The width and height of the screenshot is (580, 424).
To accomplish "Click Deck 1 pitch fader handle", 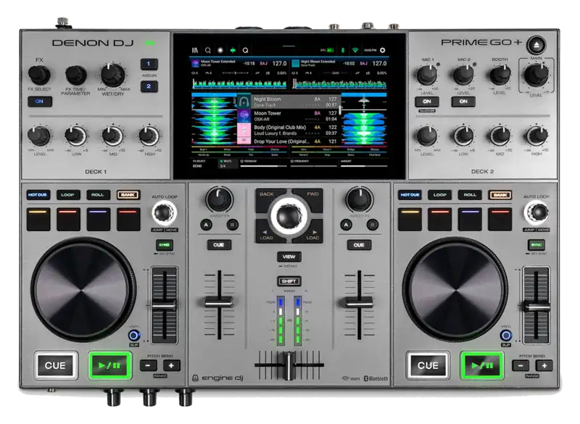I will click(165, 306).
